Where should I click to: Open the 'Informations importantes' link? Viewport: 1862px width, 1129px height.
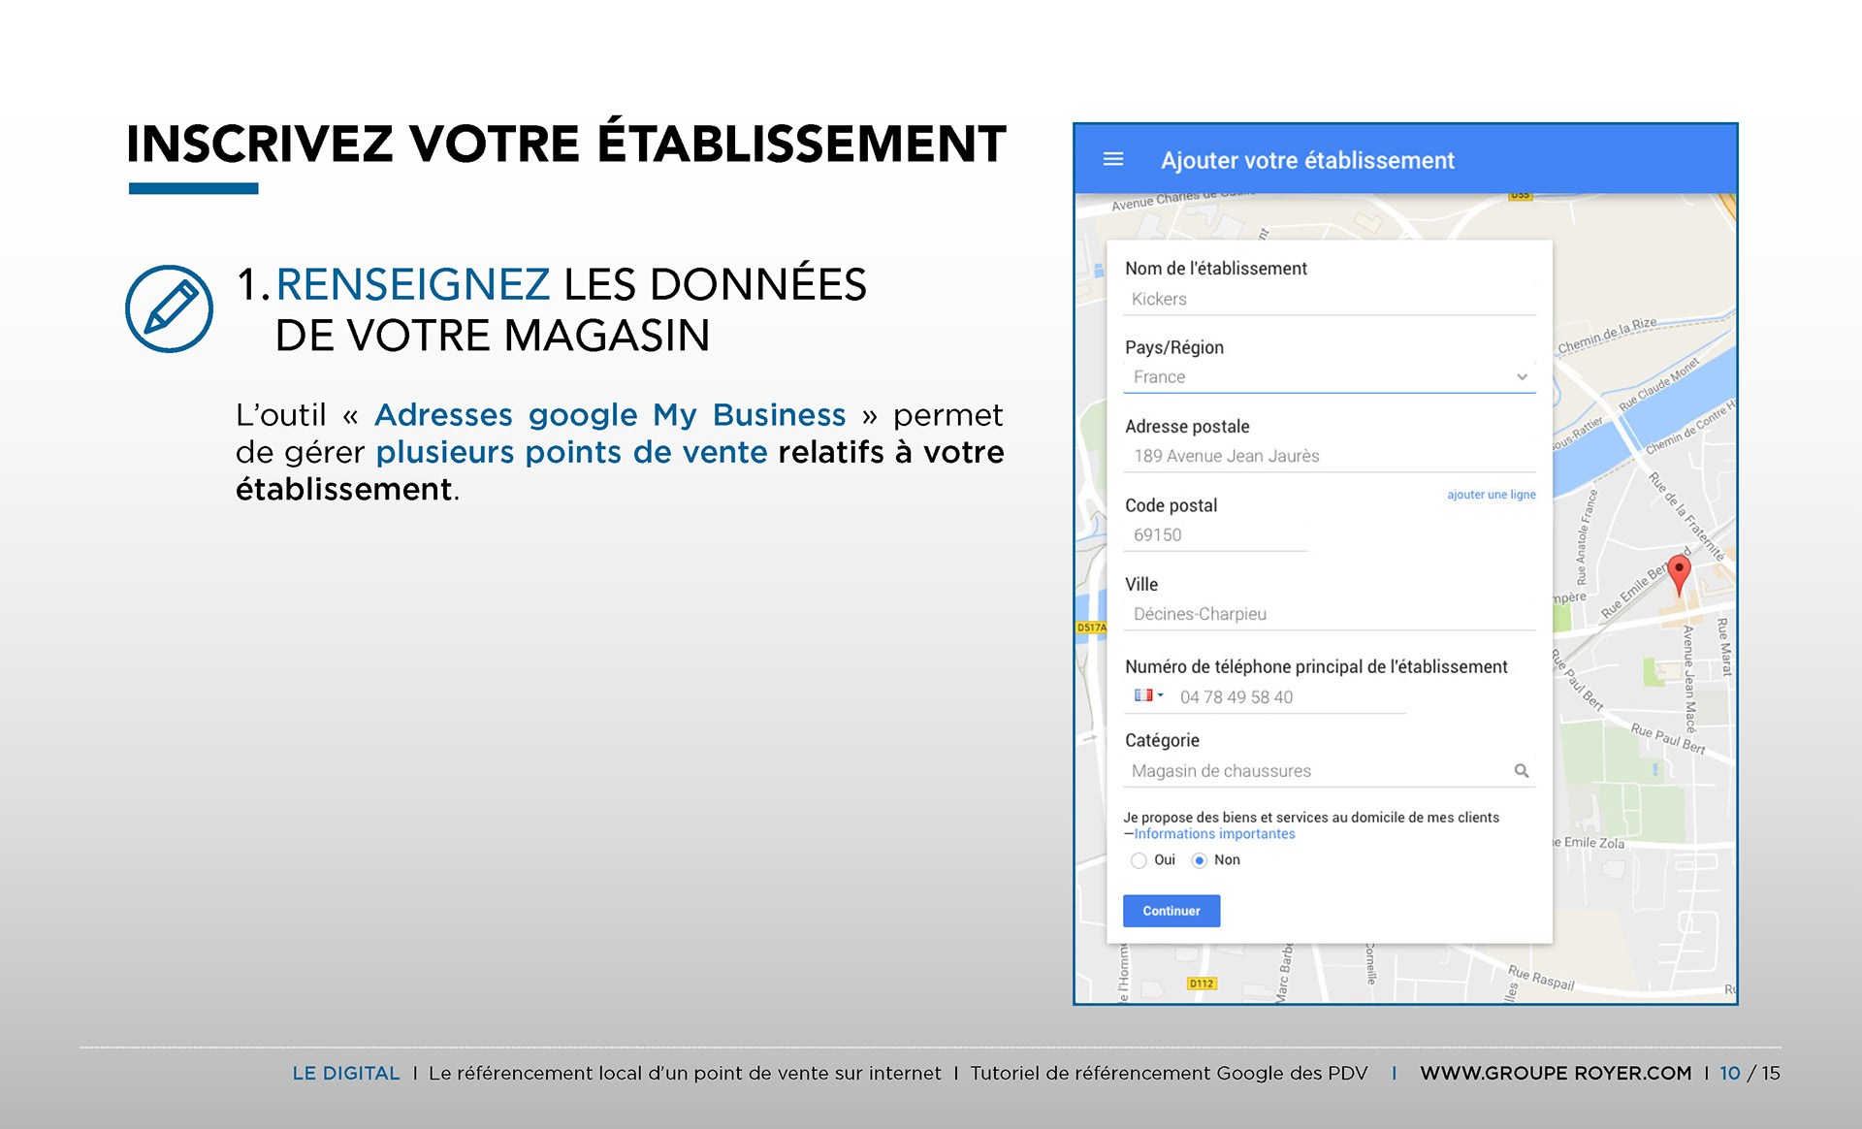(1214, 834)
